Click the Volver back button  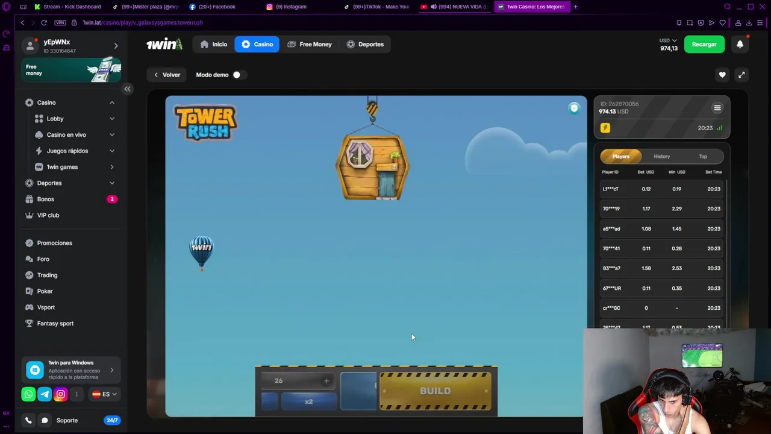(167, 75)
